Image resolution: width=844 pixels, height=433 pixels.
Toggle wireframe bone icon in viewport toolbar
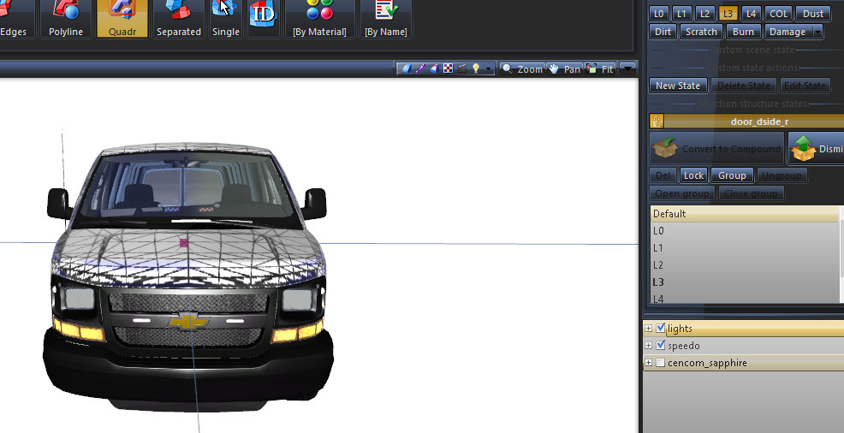tap(420, 68)
